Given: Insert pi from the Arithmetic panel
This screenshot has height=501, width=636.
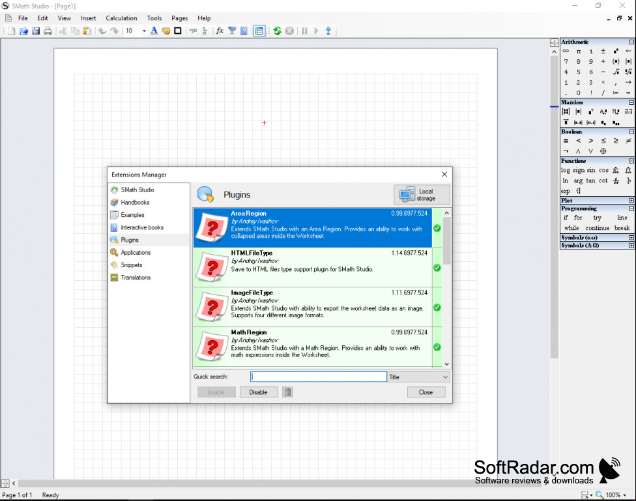Looking at the screenshot, I should click(x=579, y=51).
